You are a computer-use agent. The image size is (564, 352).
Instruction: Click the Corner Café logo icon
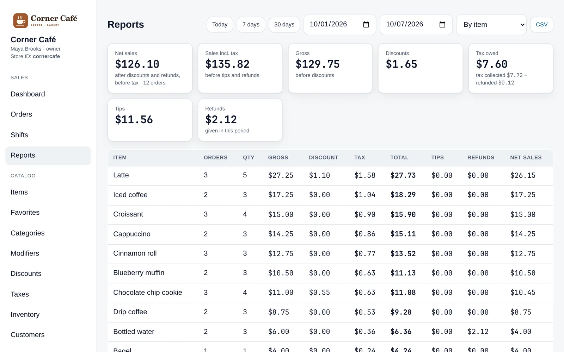20,20
